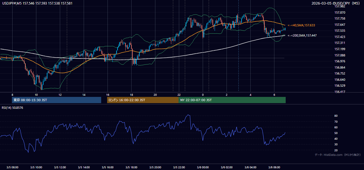Click price axis label 156.976
Screen dimensions: 364x170
(340, 61)
